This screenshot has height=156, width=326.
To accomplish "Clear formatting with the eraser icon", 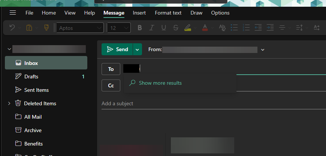I will (222, 28).
